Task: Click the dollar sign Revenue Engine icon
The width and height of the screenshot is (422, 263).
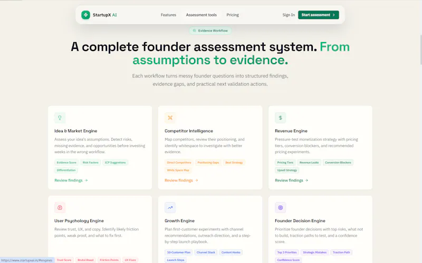Action: coord(281,117)
